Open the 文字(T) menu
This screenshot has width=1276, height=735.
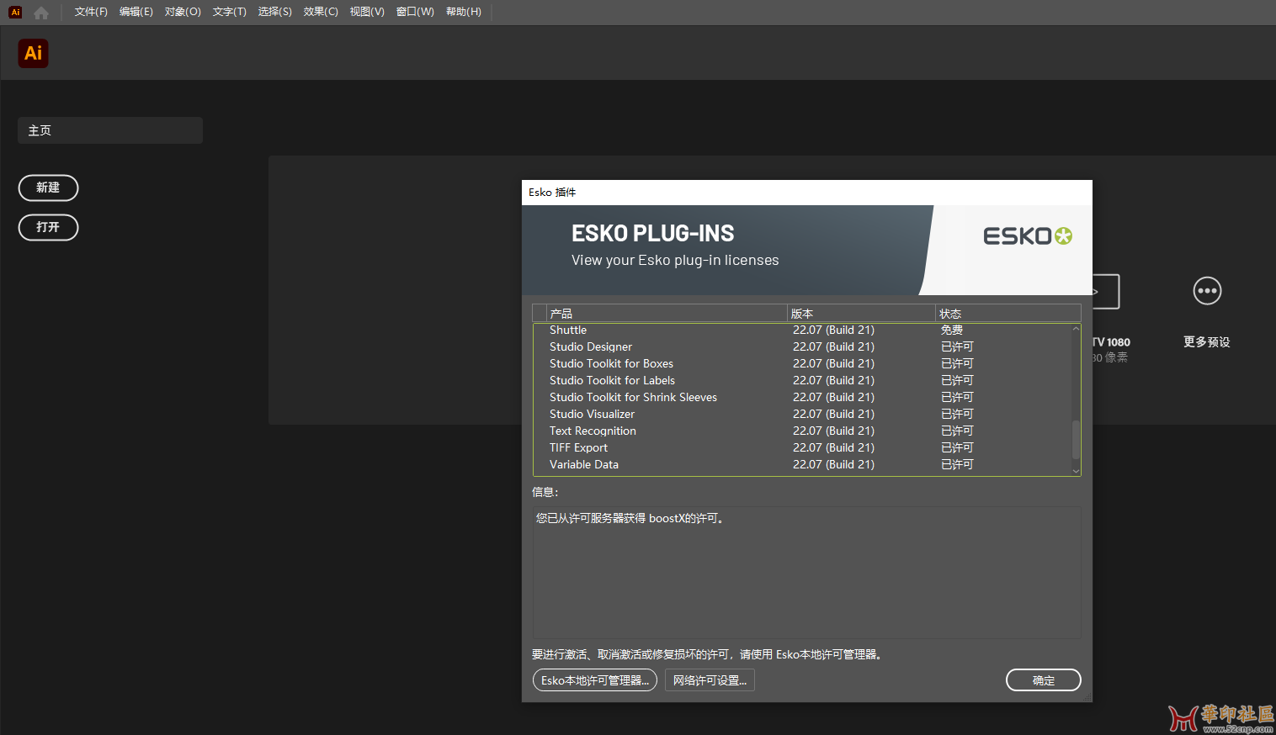point(229,12)
